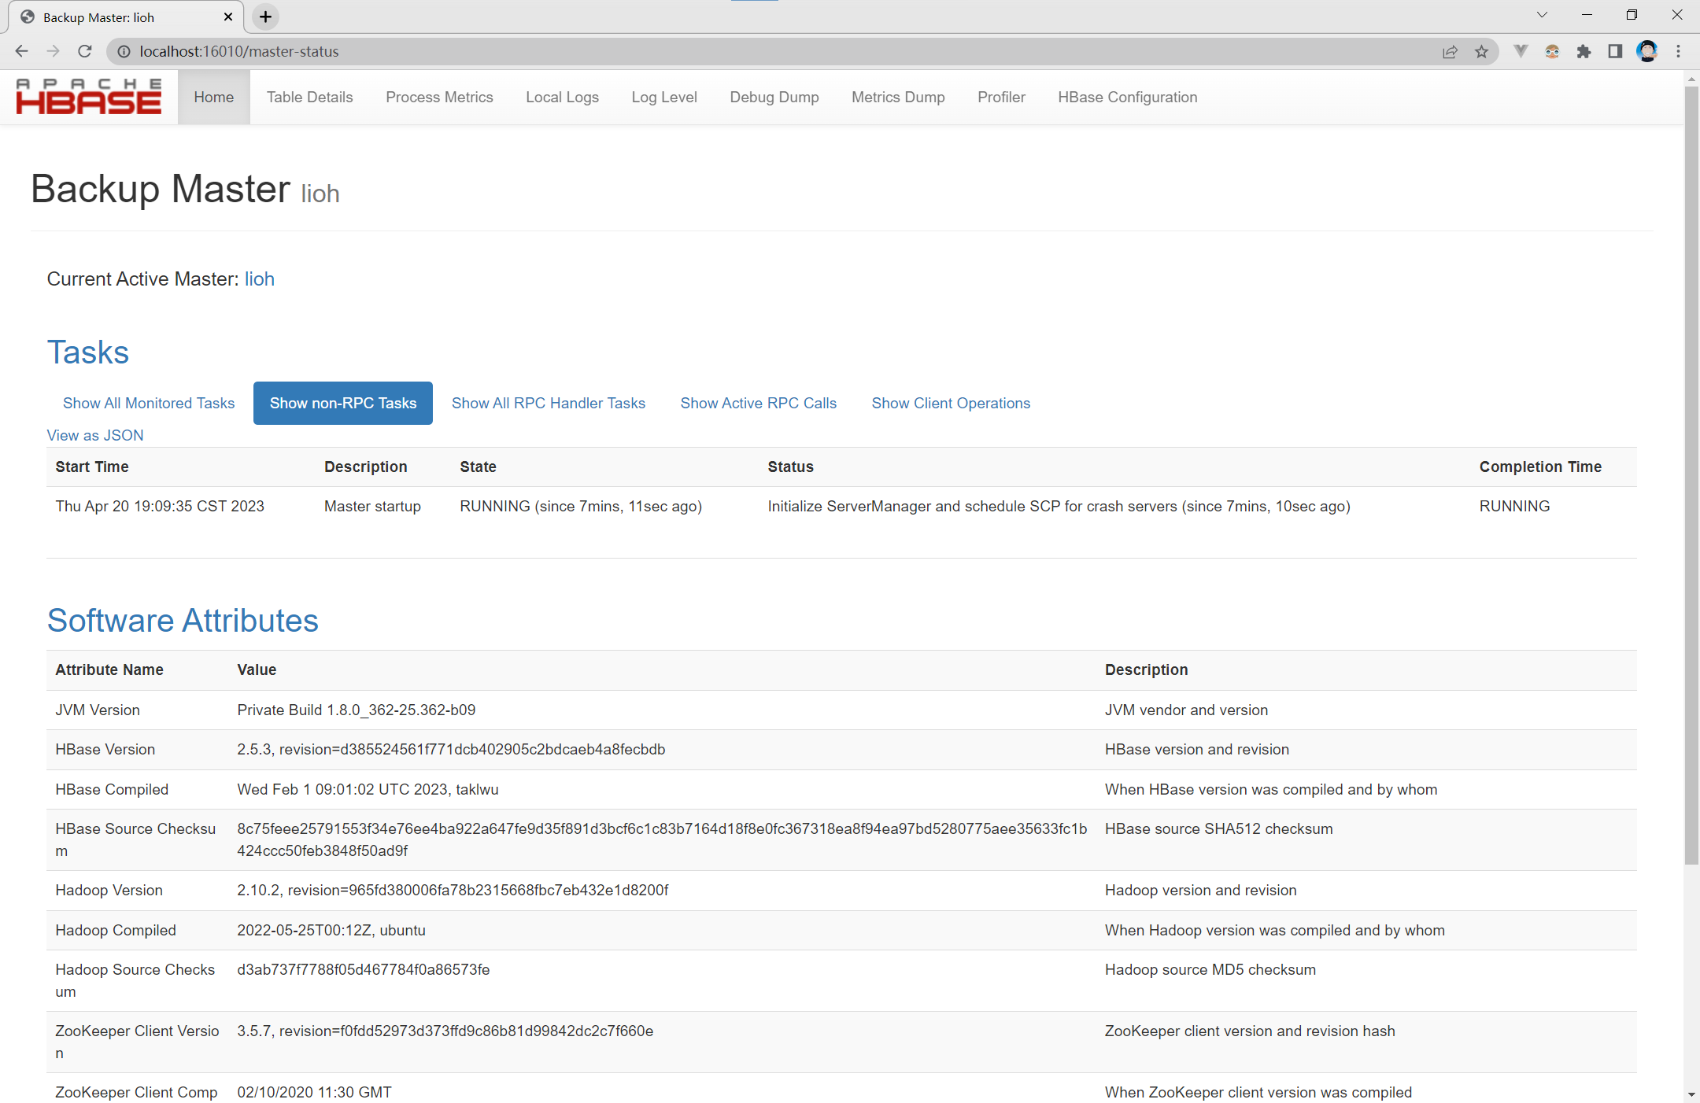Open the View as JSON link
Screen dimensions: 1700x1103
point(95,435)
